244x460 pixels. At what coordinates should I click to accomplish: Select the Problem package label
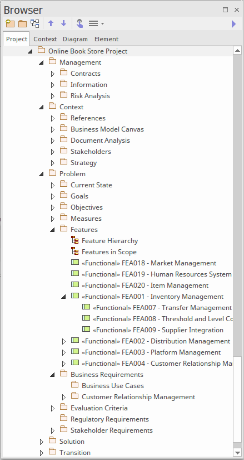(x=73, y=174)
